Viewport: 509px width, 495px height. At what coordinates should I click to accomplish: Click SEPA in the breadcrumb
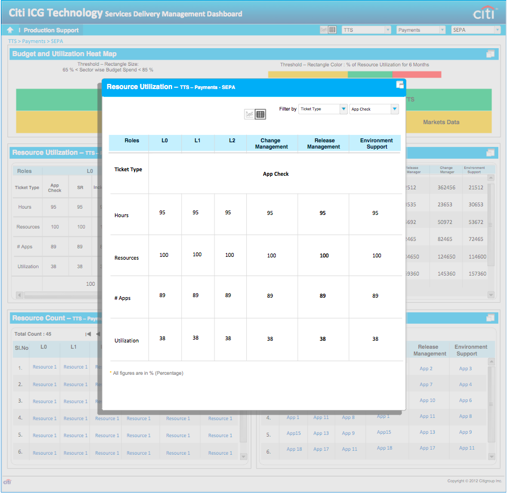(57, 41)
